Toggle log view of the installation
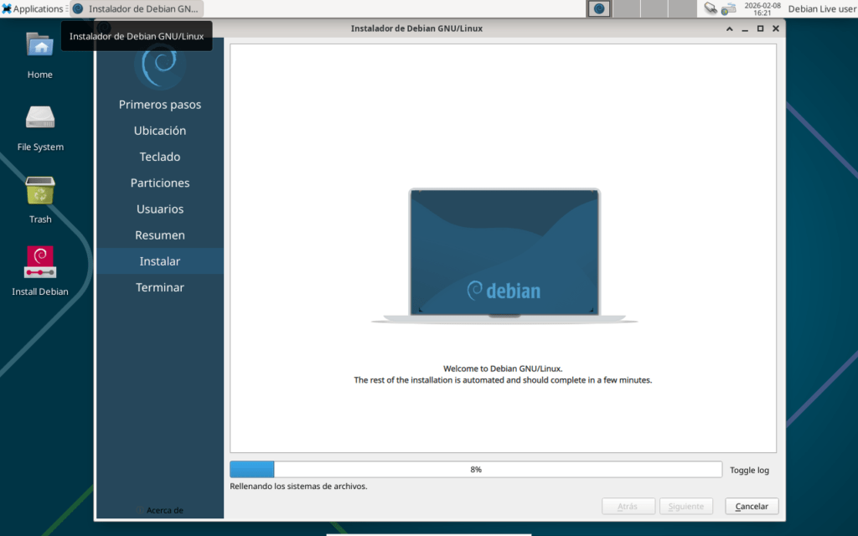 (x=749, y=470)
